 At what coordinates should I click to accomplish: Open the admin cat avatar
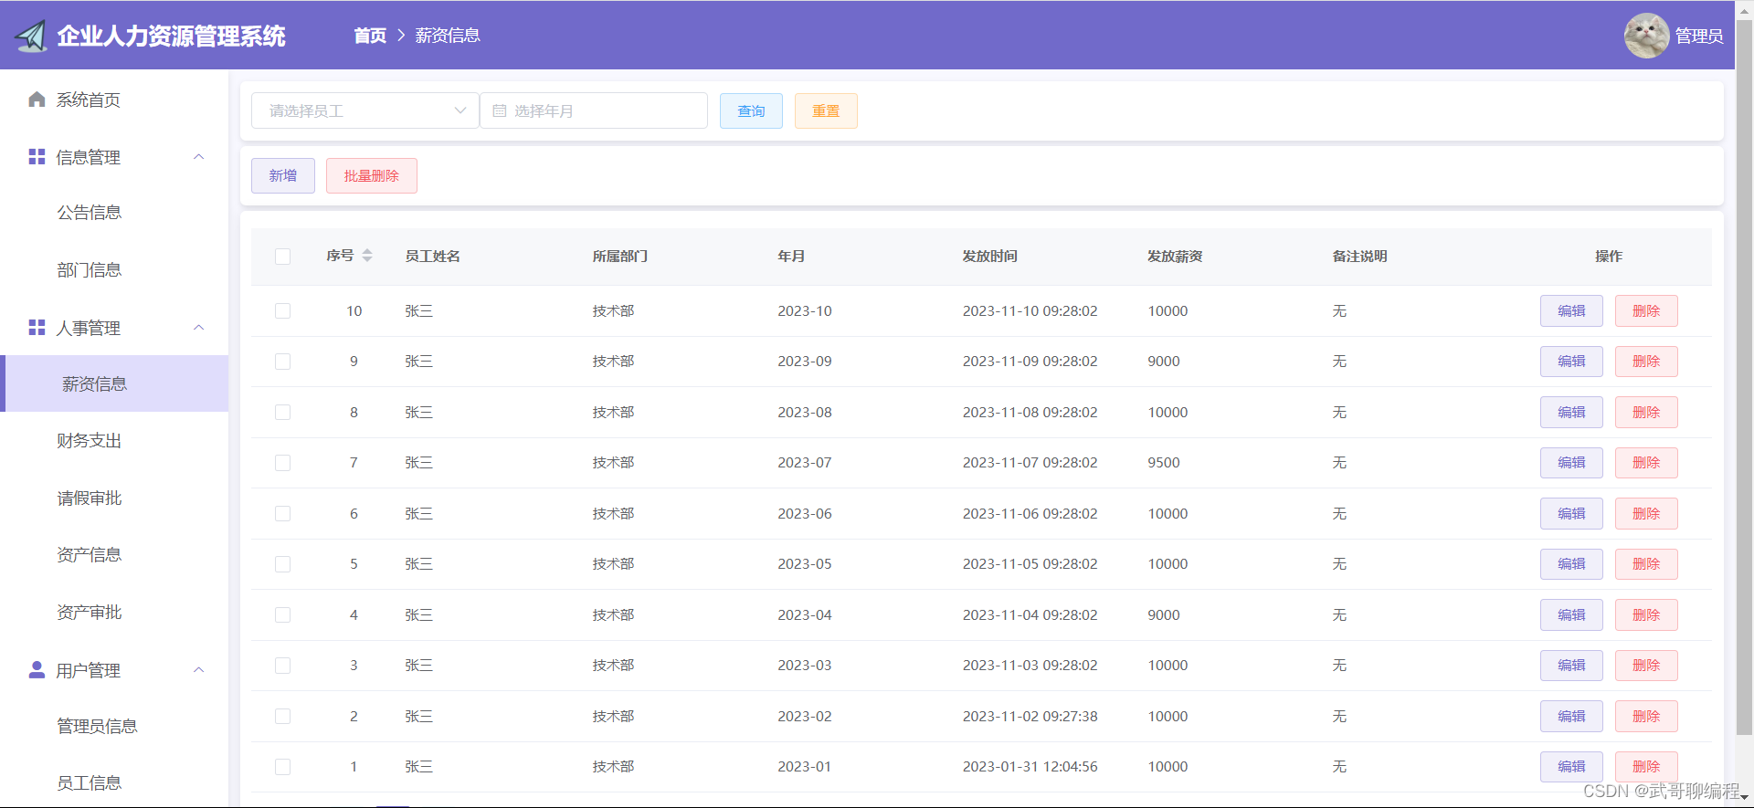(1646, 36)
